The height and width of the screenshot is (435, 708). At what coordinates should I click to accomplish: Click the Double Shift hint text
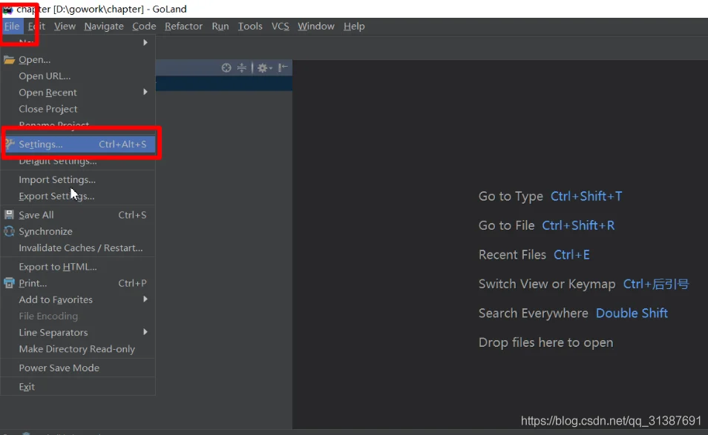[x=632, y=313]
